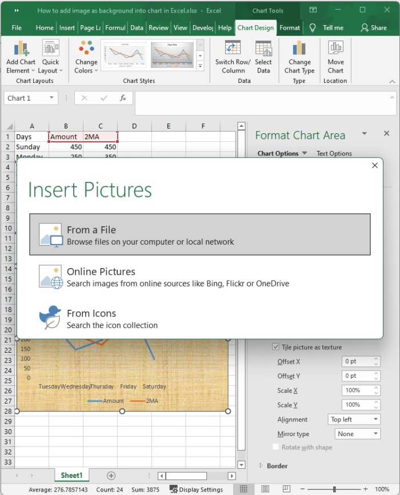The image size is (400, 495).
Task: Cancel formula entry with X icon
Action: 85,98
